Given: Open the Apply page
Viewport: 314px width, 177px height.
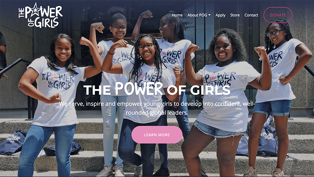Looking at the screenshot, I should pos(221,15).
